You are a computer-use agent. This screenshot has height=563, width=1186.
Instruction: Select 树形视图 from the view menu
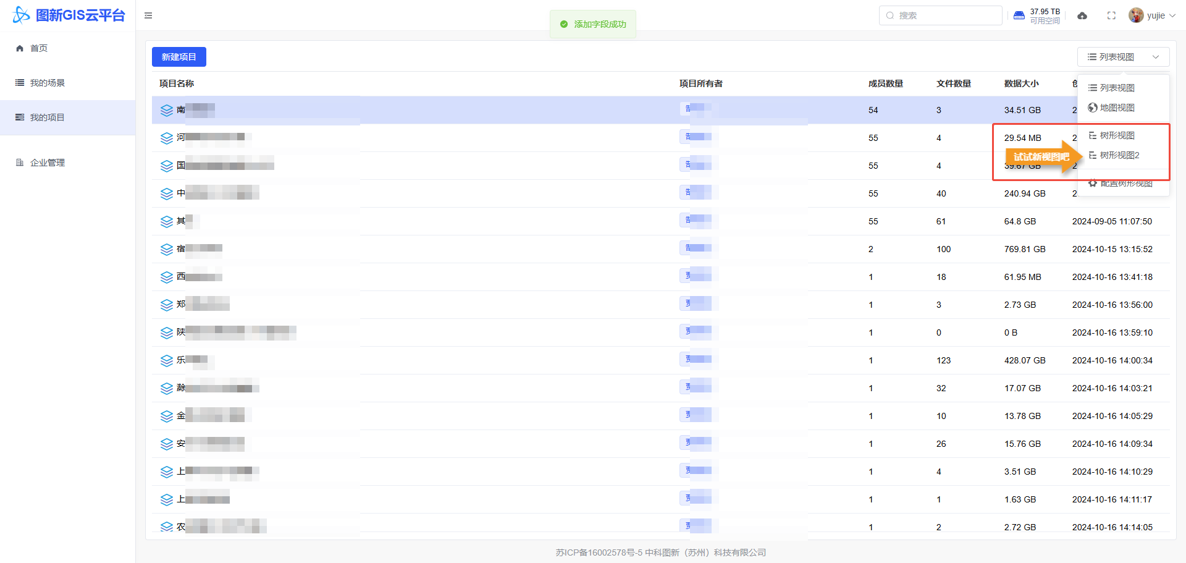tap(1117, 135)
